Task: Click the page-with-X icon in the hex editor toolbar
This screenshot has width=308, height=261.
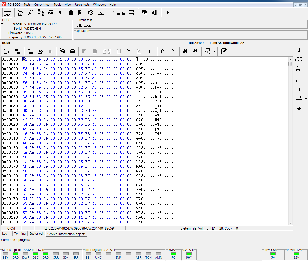Action: click(x=6, y=51)
